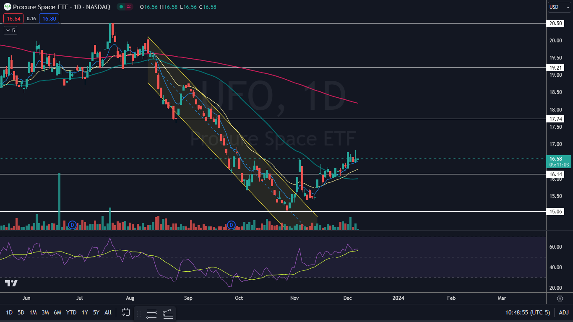This screenshot has width=573, height=322.
Task: Click the high value H16.58 in the legend
Action: [169, 7]
